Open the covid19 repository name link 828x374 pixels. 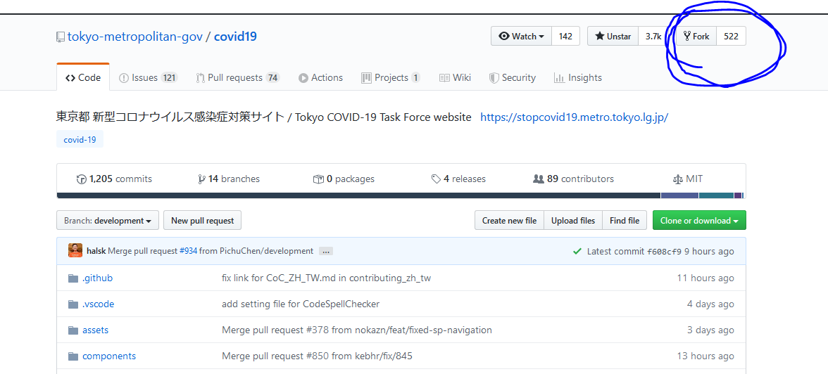pyautogui.click(x=235, y=37)
